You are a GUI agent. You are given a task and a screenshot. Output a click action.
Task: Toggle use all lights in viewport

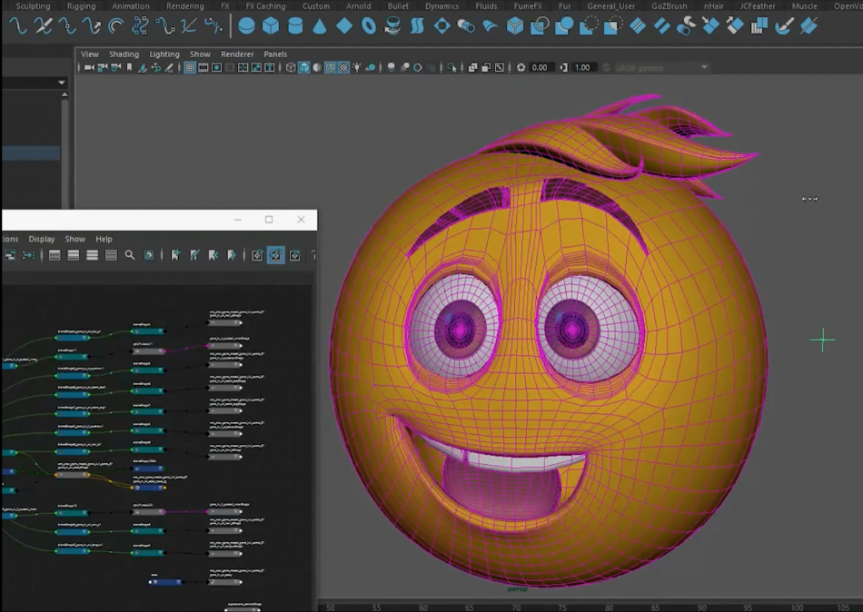tap(357, 68)
